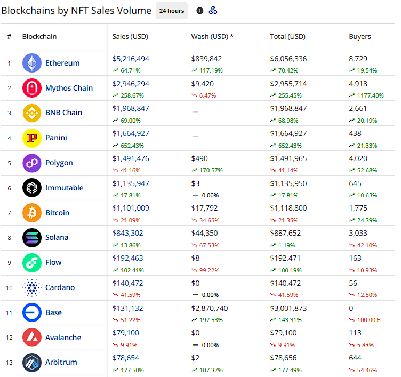Image resolution: width=401 pixels, height=377 pixels.
Task: Open the Bitcoin blockchain link
Action: click(57, 213)
